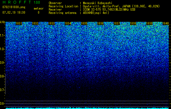Screen dimensions: 171x109
Task: Click the Receiving antenna label
Action: [x=63, y=13]
